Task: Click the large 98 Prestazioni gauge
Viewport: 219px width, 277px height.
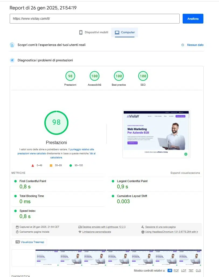Action: [56, 123]
